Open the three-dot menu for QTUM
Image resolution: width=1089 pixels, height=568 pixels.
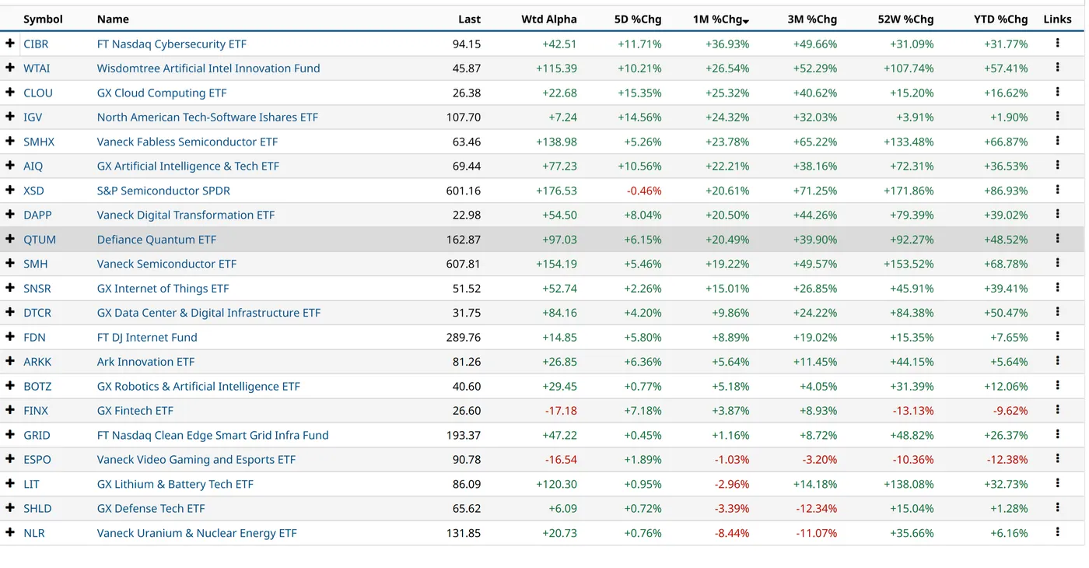pyautogui.click(x=1057, y=239)
